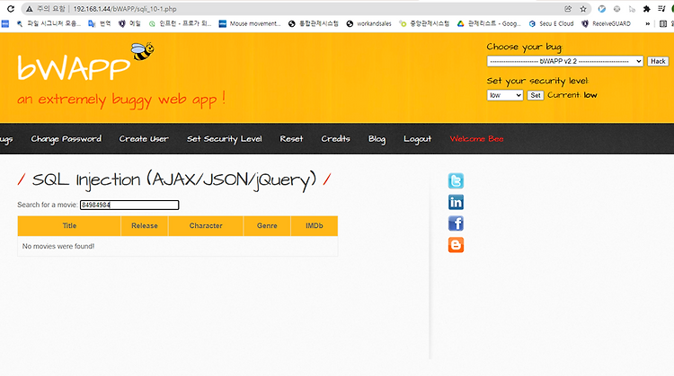Image resolution: width=674 pixels, height=376 pixels.
Task: Show more bookmarks with the double-chevron
Action: (647, 23)
